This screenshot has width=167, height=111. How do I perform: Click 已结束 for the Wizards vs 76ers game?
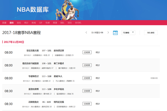point(87,78)
